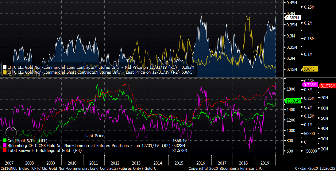The height and width of the screenshot is (171, 336).
Task: Click the yellow 53695 axis value flag
Action: pyautogui.click(x=309, y=69)
